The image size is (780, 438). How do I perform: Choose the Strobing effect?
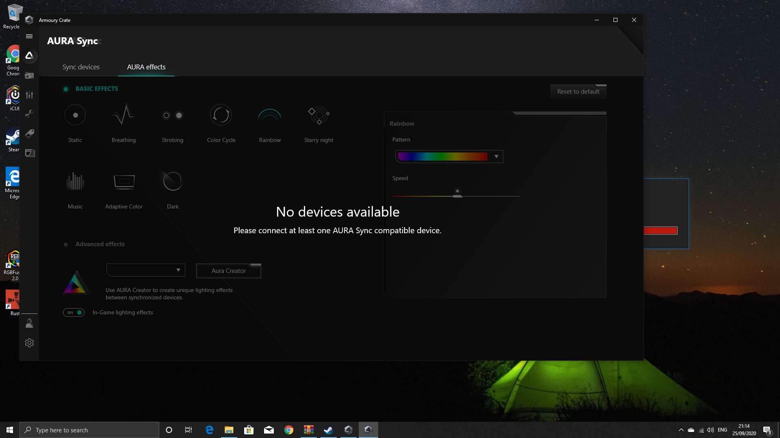click(173, 116)
